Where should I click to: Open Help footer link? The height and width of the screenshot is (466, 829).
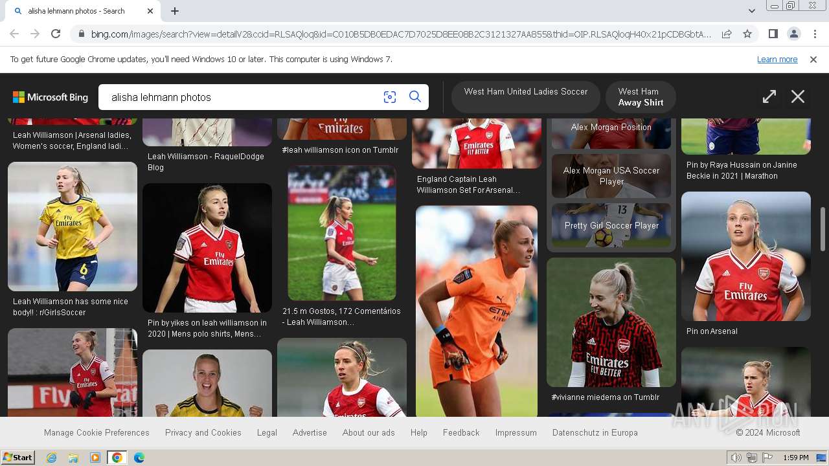(419, 432)
